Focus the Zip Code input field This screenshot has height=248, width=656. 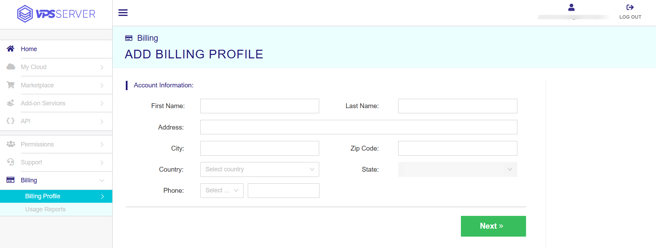coord(457,148)
